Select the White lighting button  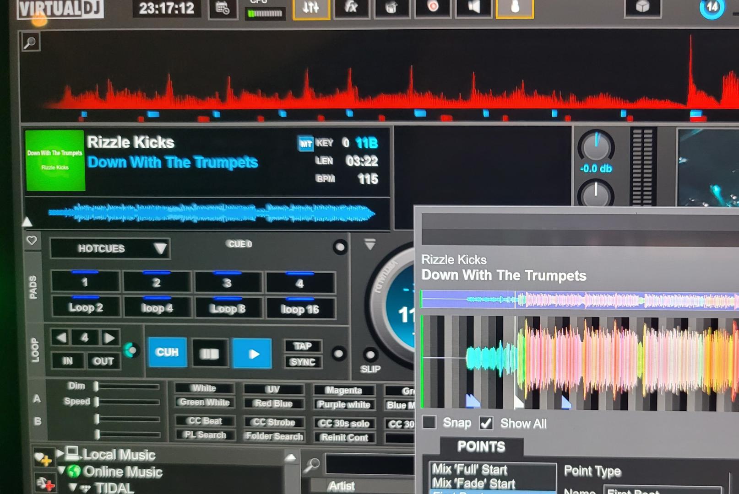pos(204,388)
